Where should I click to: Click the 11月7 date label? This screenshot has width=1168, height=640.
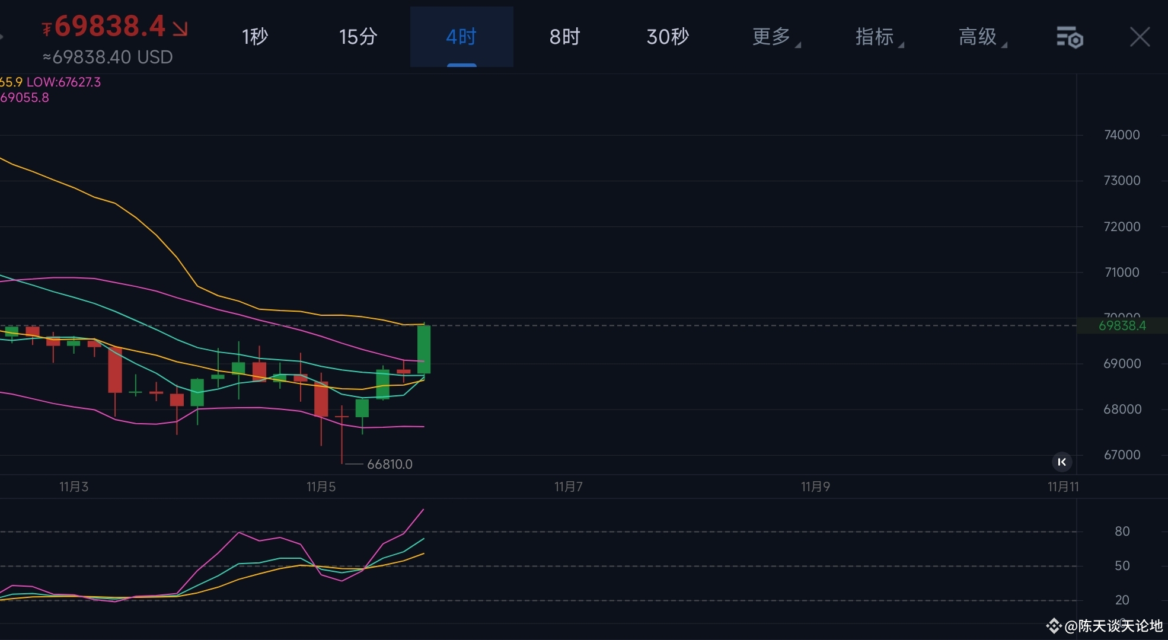(x=568, y=487)
